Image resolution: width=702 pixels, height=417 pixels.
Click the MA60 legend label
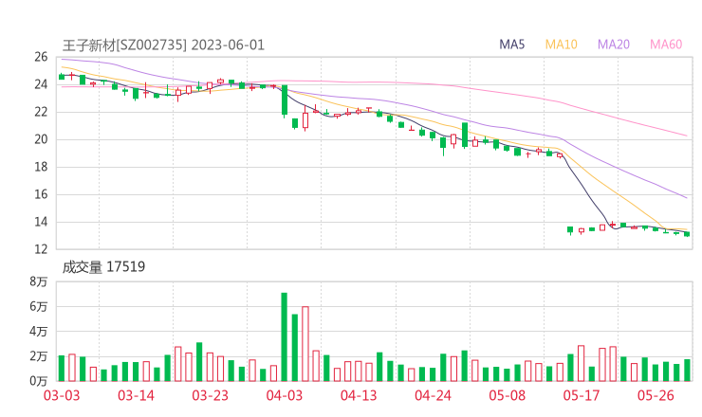point(666,45)
